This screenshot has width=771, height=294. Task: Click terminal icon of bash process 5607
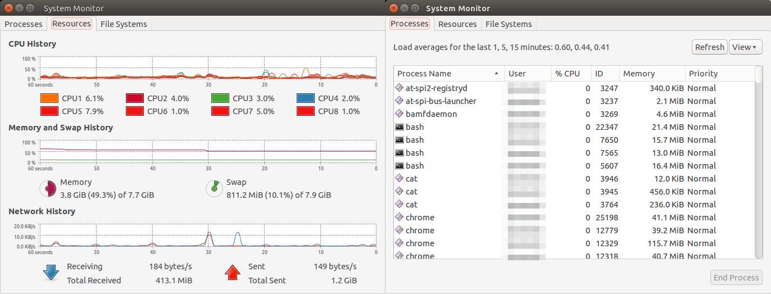pos(400,166)
